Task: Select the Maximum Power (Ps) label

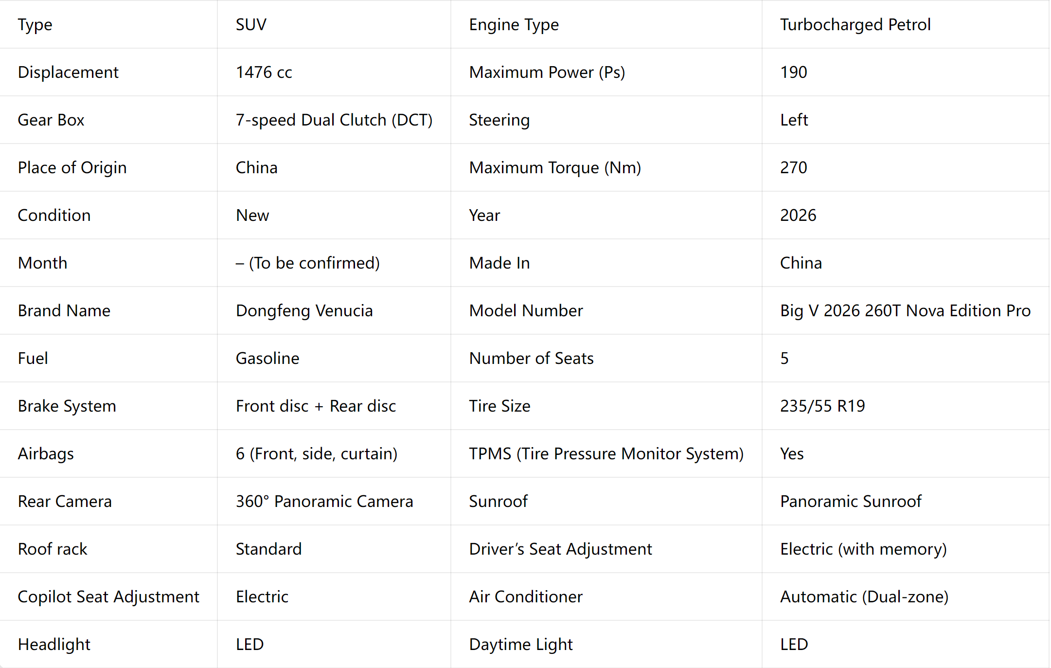Action: click(x=547, y=72)
